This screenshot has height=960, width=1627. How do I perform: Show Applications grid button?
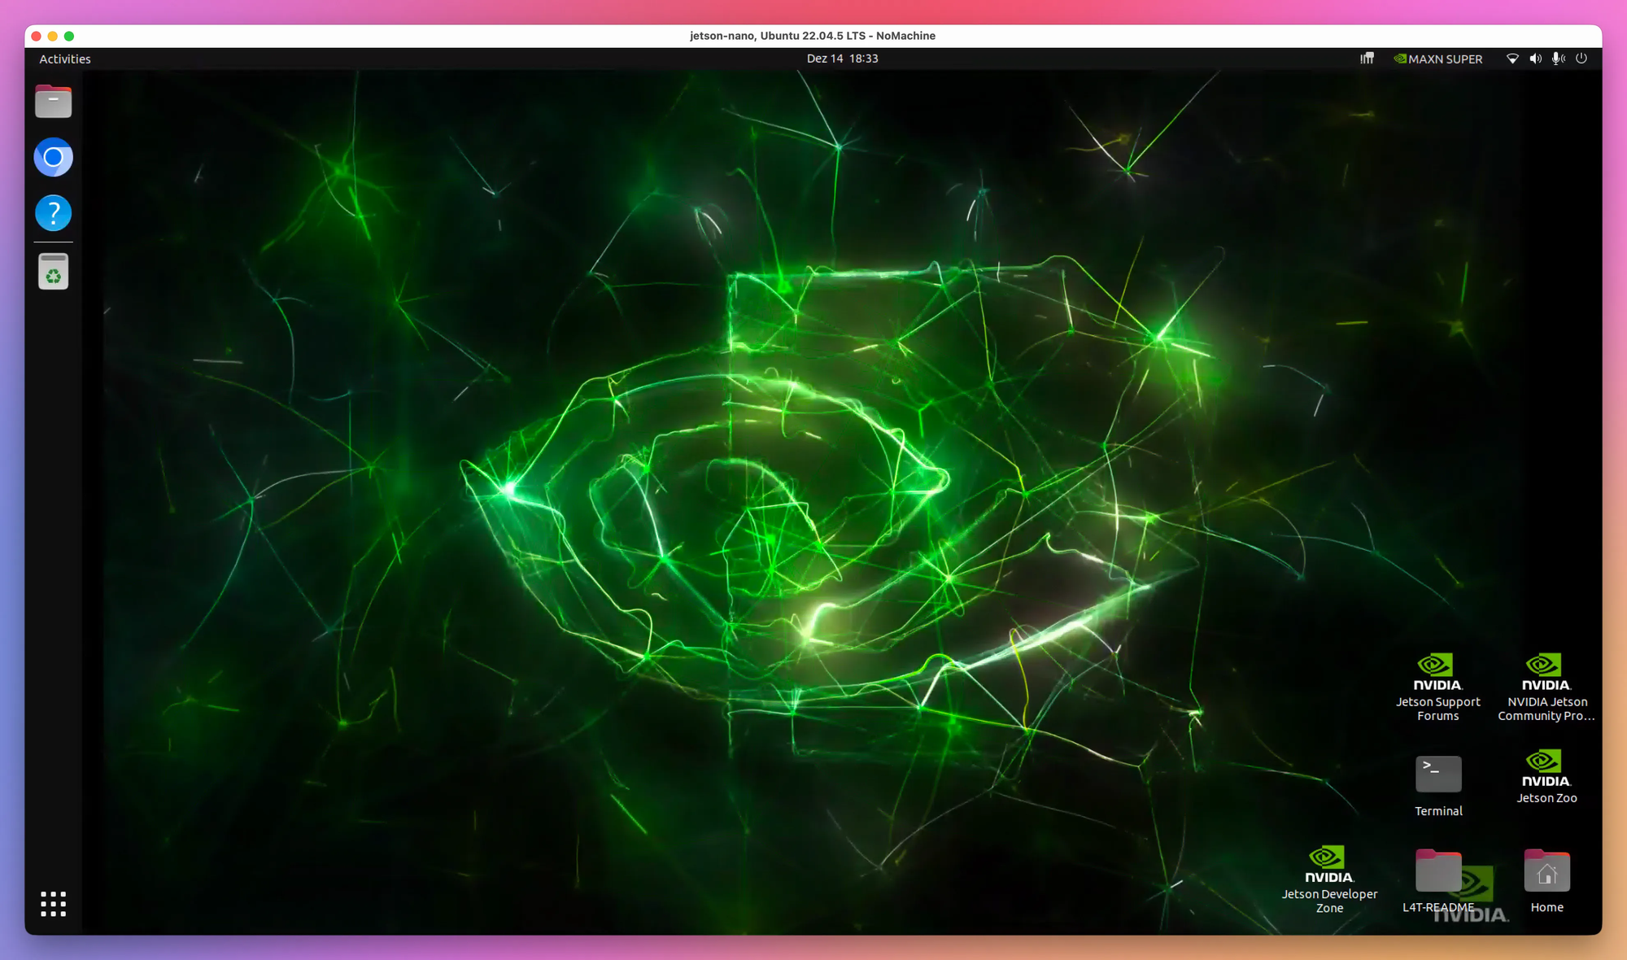click(53, 903)
